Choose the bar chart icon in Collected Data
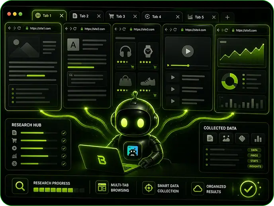This screenshot has height=206, width=274. [x=258, y=139]
